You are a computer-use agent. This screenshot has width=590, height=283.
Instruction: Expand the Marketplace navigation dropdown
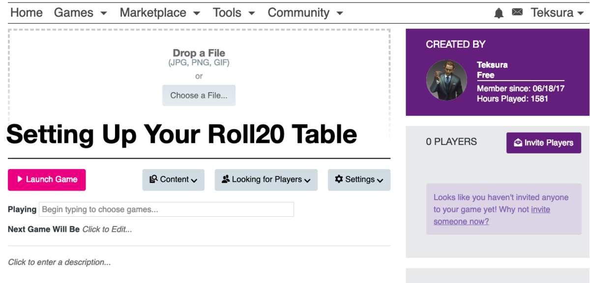tap(160, 13)
